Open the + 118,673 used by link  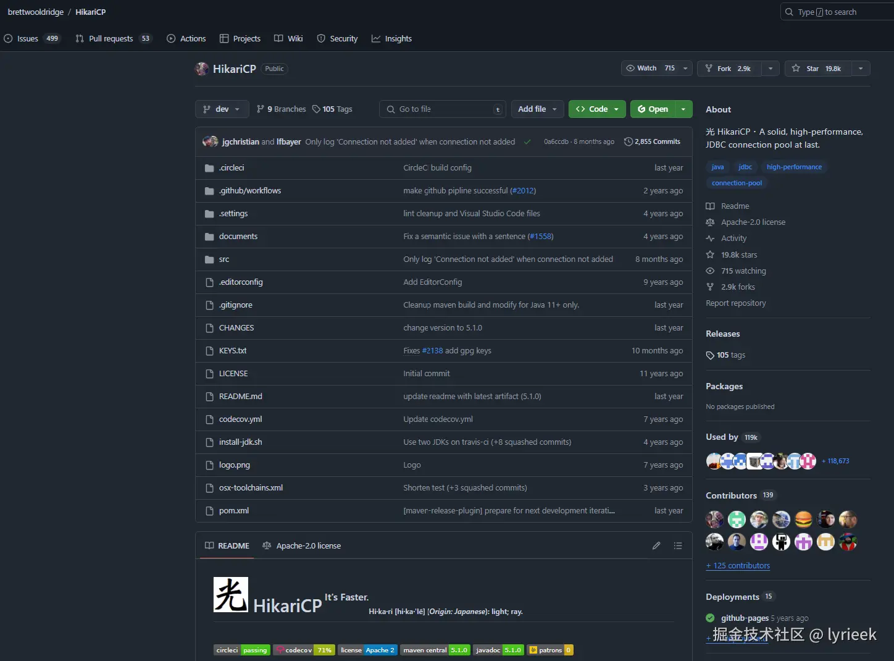tap(835, 461)
